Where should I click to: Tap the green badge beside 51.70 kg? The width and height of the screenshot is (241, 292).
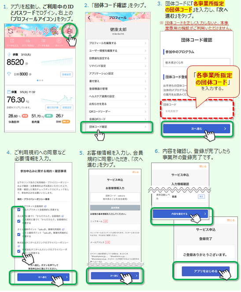[x=48, y=116]
